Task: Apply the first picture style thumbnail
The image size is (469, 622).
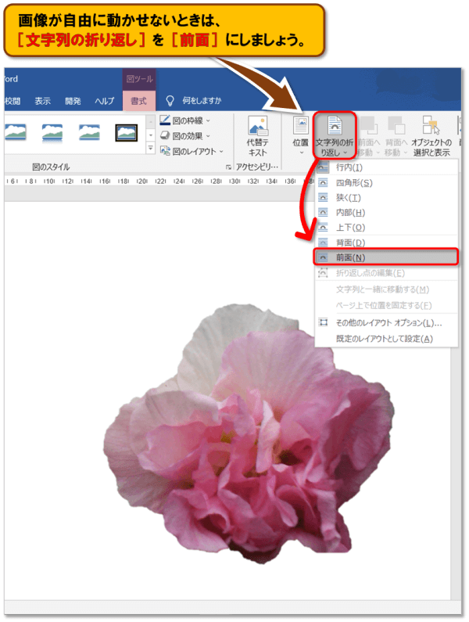Action: tap(16, 132)
